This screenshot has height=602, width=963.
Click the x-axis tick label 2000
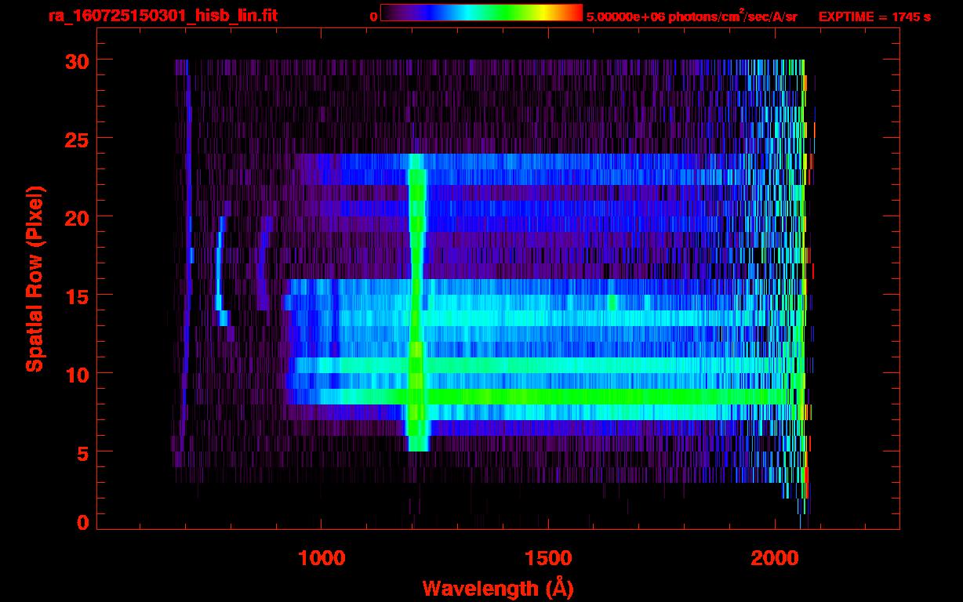click(773, 557)
